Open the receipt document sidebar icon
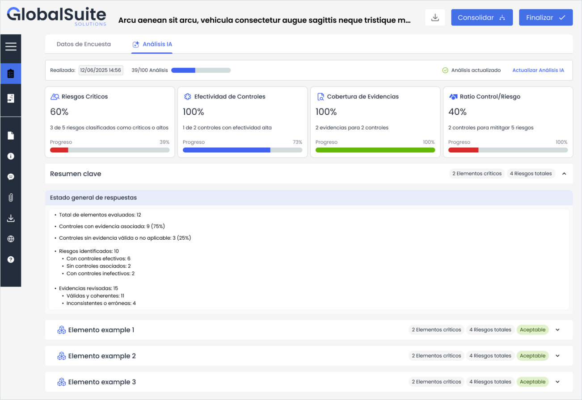 (x=11, y=99)
